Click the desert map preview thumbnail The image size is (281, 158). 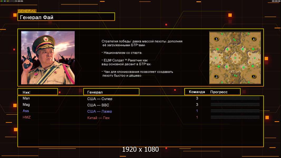click(235, 58)
